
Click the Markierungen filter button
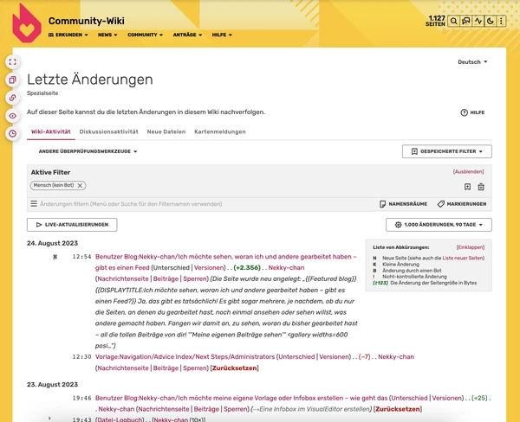point(462,204)
